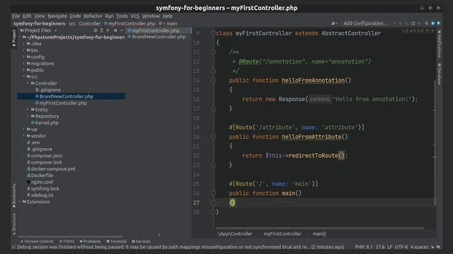
Task: Expand the vendor folder
Action: point(23,136)
